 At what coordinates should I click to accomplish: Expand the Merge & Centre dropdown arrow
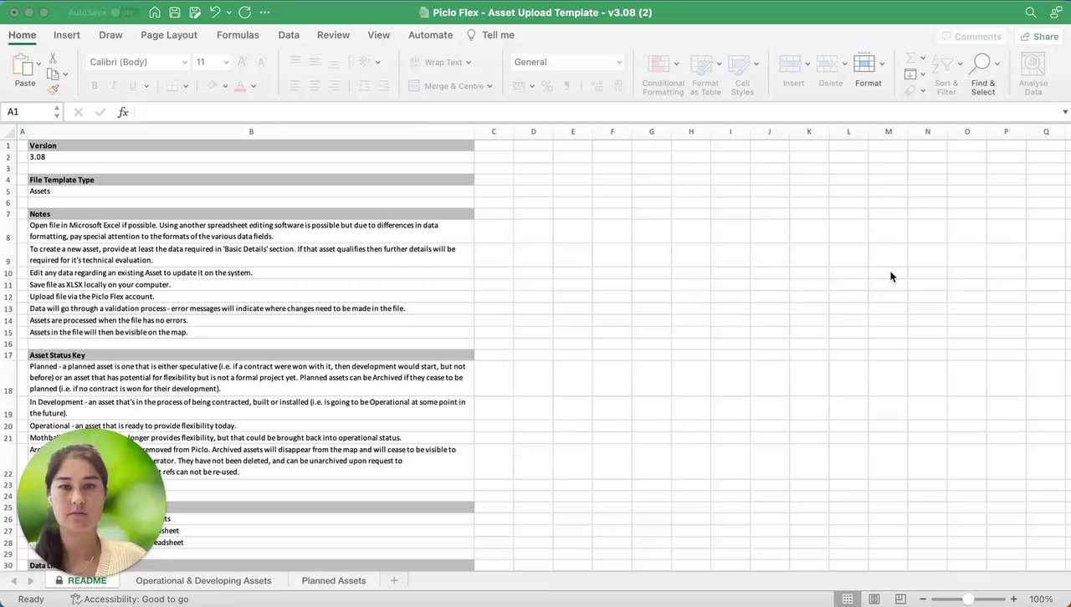click(489, 86)
